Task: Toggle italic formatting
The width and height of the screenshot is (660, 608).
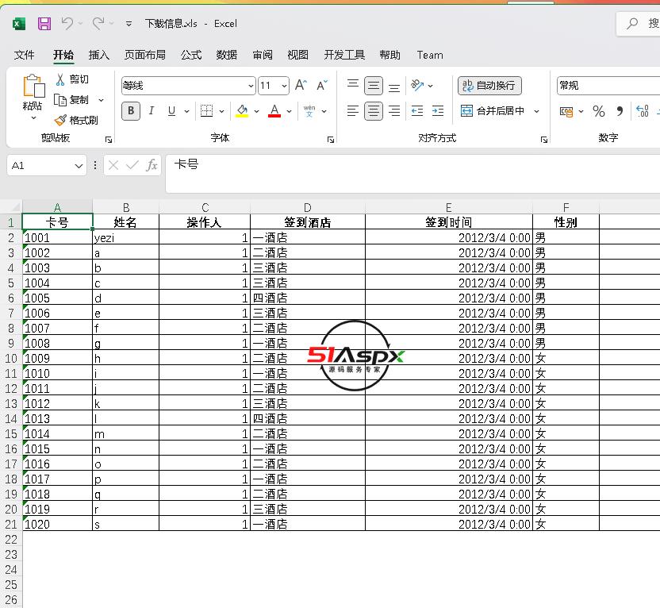Action: [x=152, y=111]
